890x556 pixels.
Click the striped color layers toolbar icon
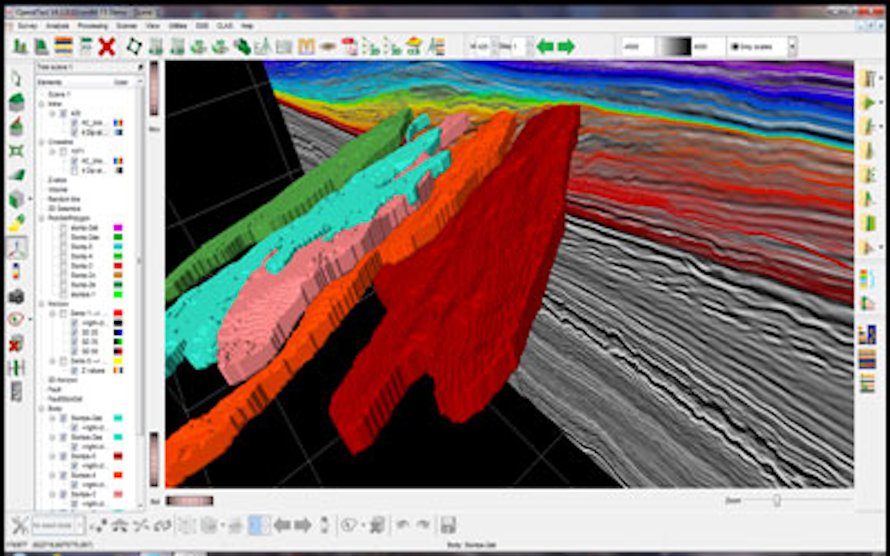(x=64, y=46)
